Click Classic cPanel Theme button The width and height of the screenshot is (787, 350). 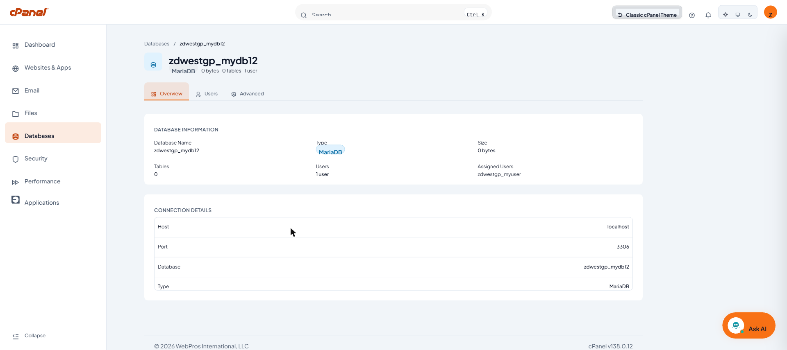647,13
